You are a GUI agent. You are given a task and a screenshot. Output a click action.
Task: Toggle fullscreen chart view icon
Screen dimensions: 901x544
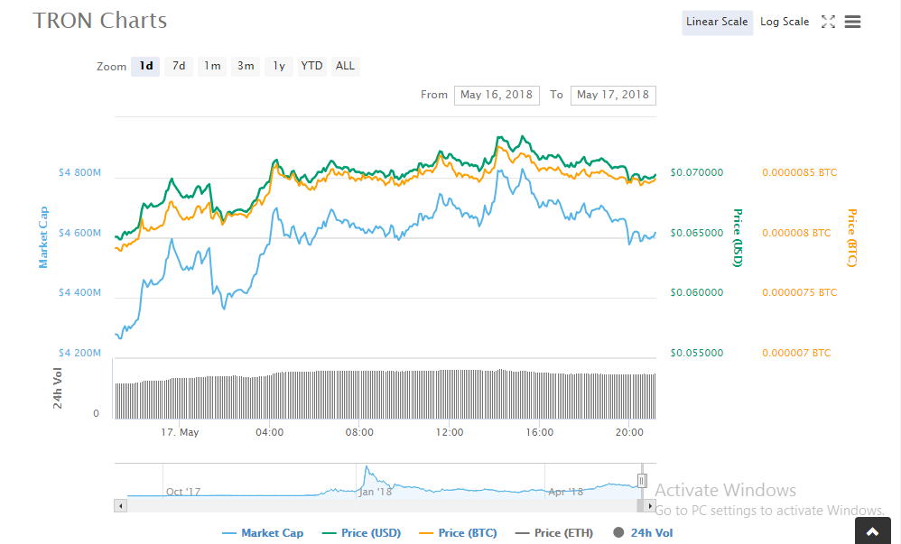pos(828,22)
